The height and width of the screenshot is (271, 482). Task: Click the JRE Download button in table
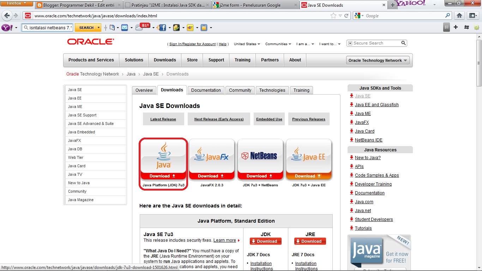(310, 241)
